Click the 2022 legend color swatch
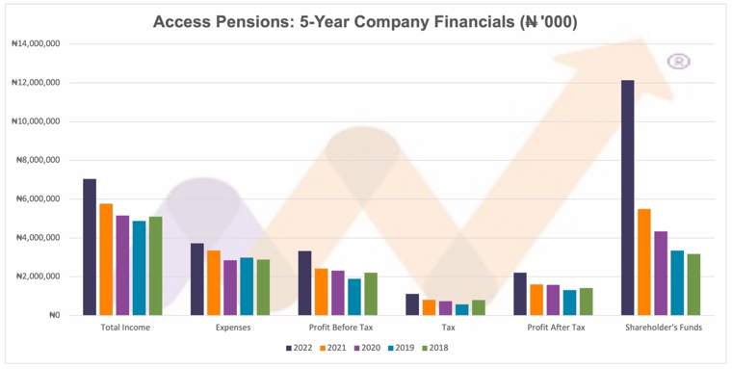732x369 pixels. click(289, 348)
